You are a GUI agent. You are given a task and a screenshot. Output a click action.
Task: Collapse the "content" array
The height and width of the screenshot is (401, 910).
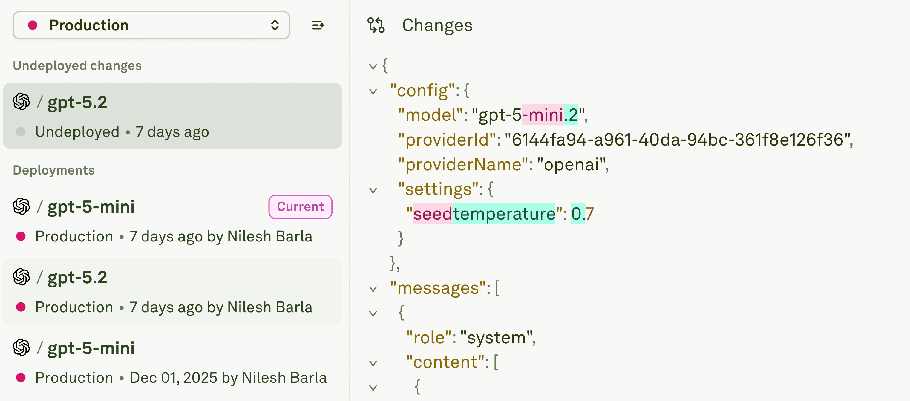point(373,363)
